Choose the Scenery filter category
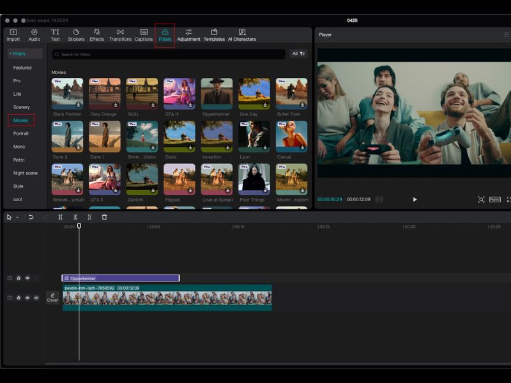 [22, 107]
